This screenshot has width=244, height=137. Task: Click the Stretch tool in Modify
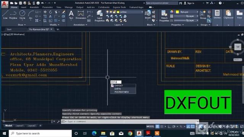pos(45,21)
